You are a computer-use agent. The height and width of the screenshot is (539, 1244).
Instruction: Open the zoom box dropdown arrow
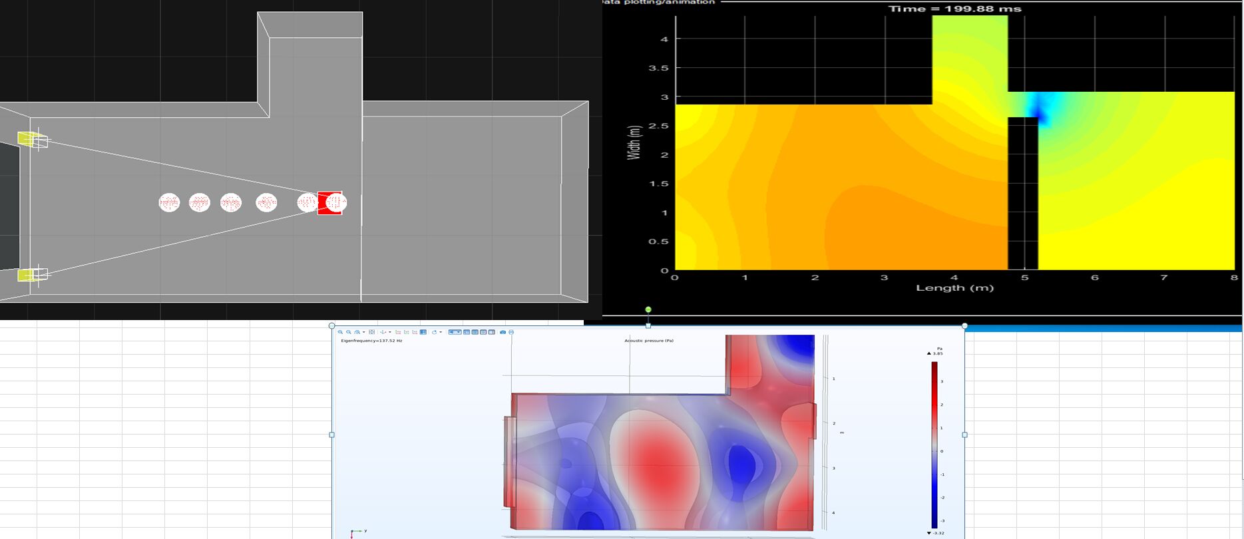(364, 332)
